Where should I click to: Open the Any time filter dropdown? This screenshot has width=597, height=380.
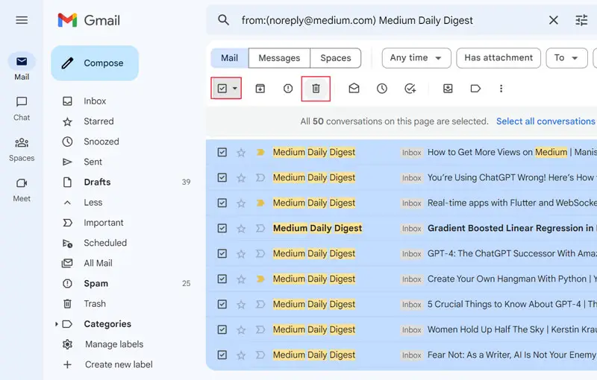(416, 58)
